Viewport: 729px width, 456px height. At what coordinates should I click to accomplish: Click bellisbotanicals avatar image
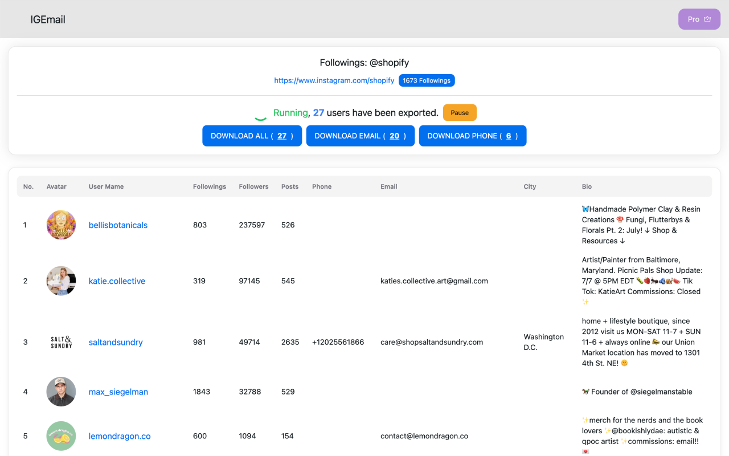(61, 225)
